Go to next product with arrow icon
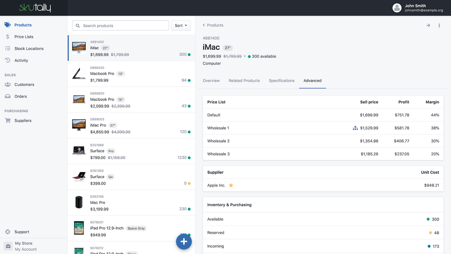The height and width of the screenshot is (254, 451). 428,25
